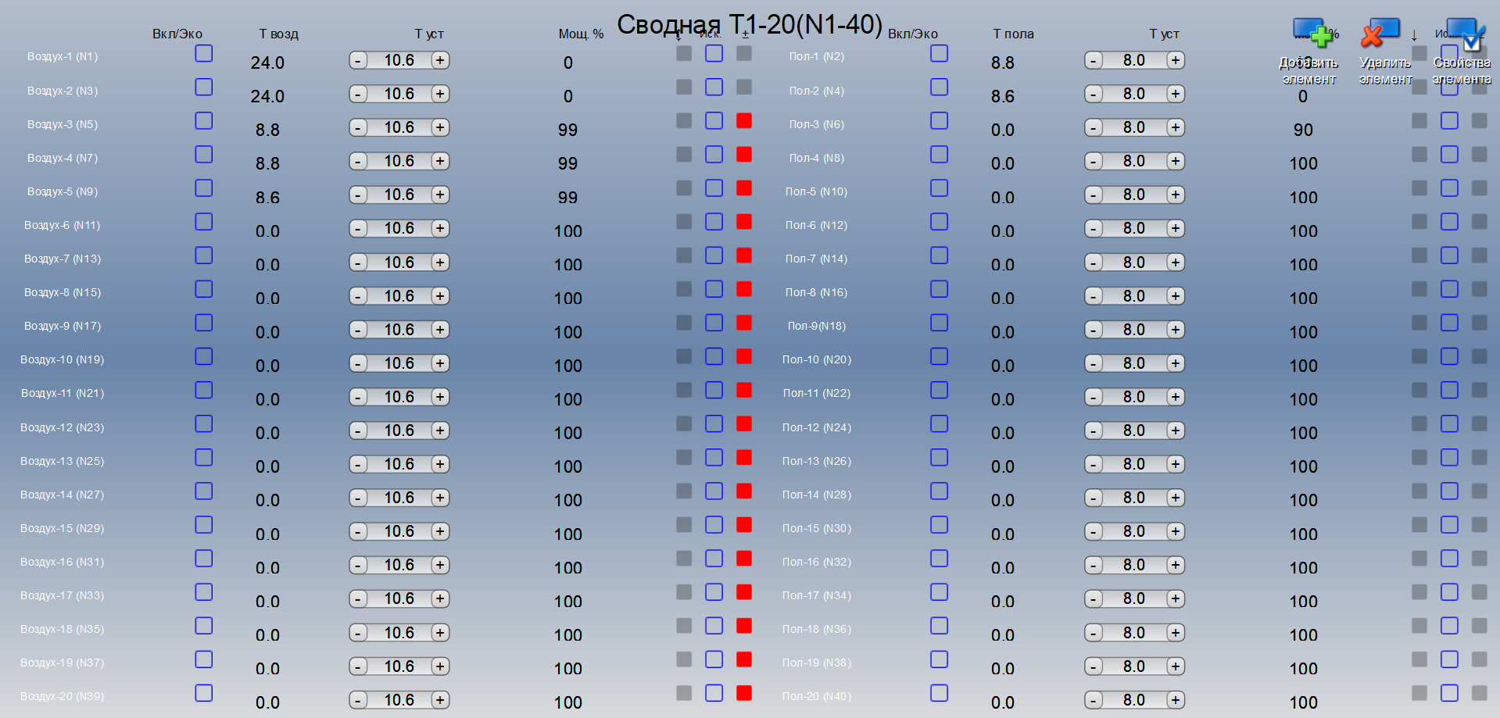1500x718 pixels.
Task: Toggle Вкл/Эко checkbox for Воздух-2 (N3)
Action: pos(204,87)
